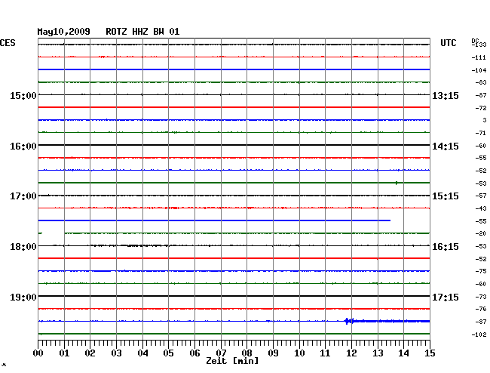Viewport: 490px width, 373px height.
Task: Click the '16:15' UTC time label
Action: (x=446, y=247)
